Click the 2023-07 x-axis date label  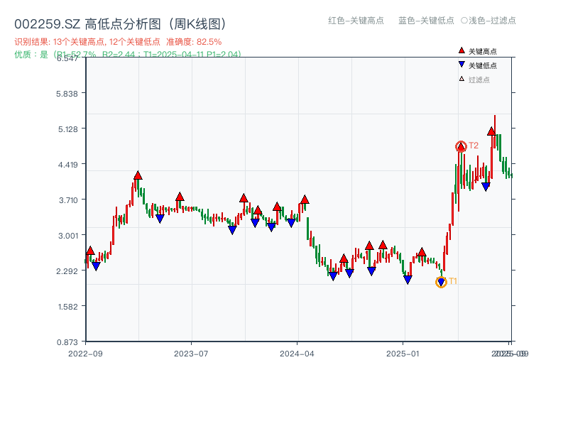click(x=191, y=354)
